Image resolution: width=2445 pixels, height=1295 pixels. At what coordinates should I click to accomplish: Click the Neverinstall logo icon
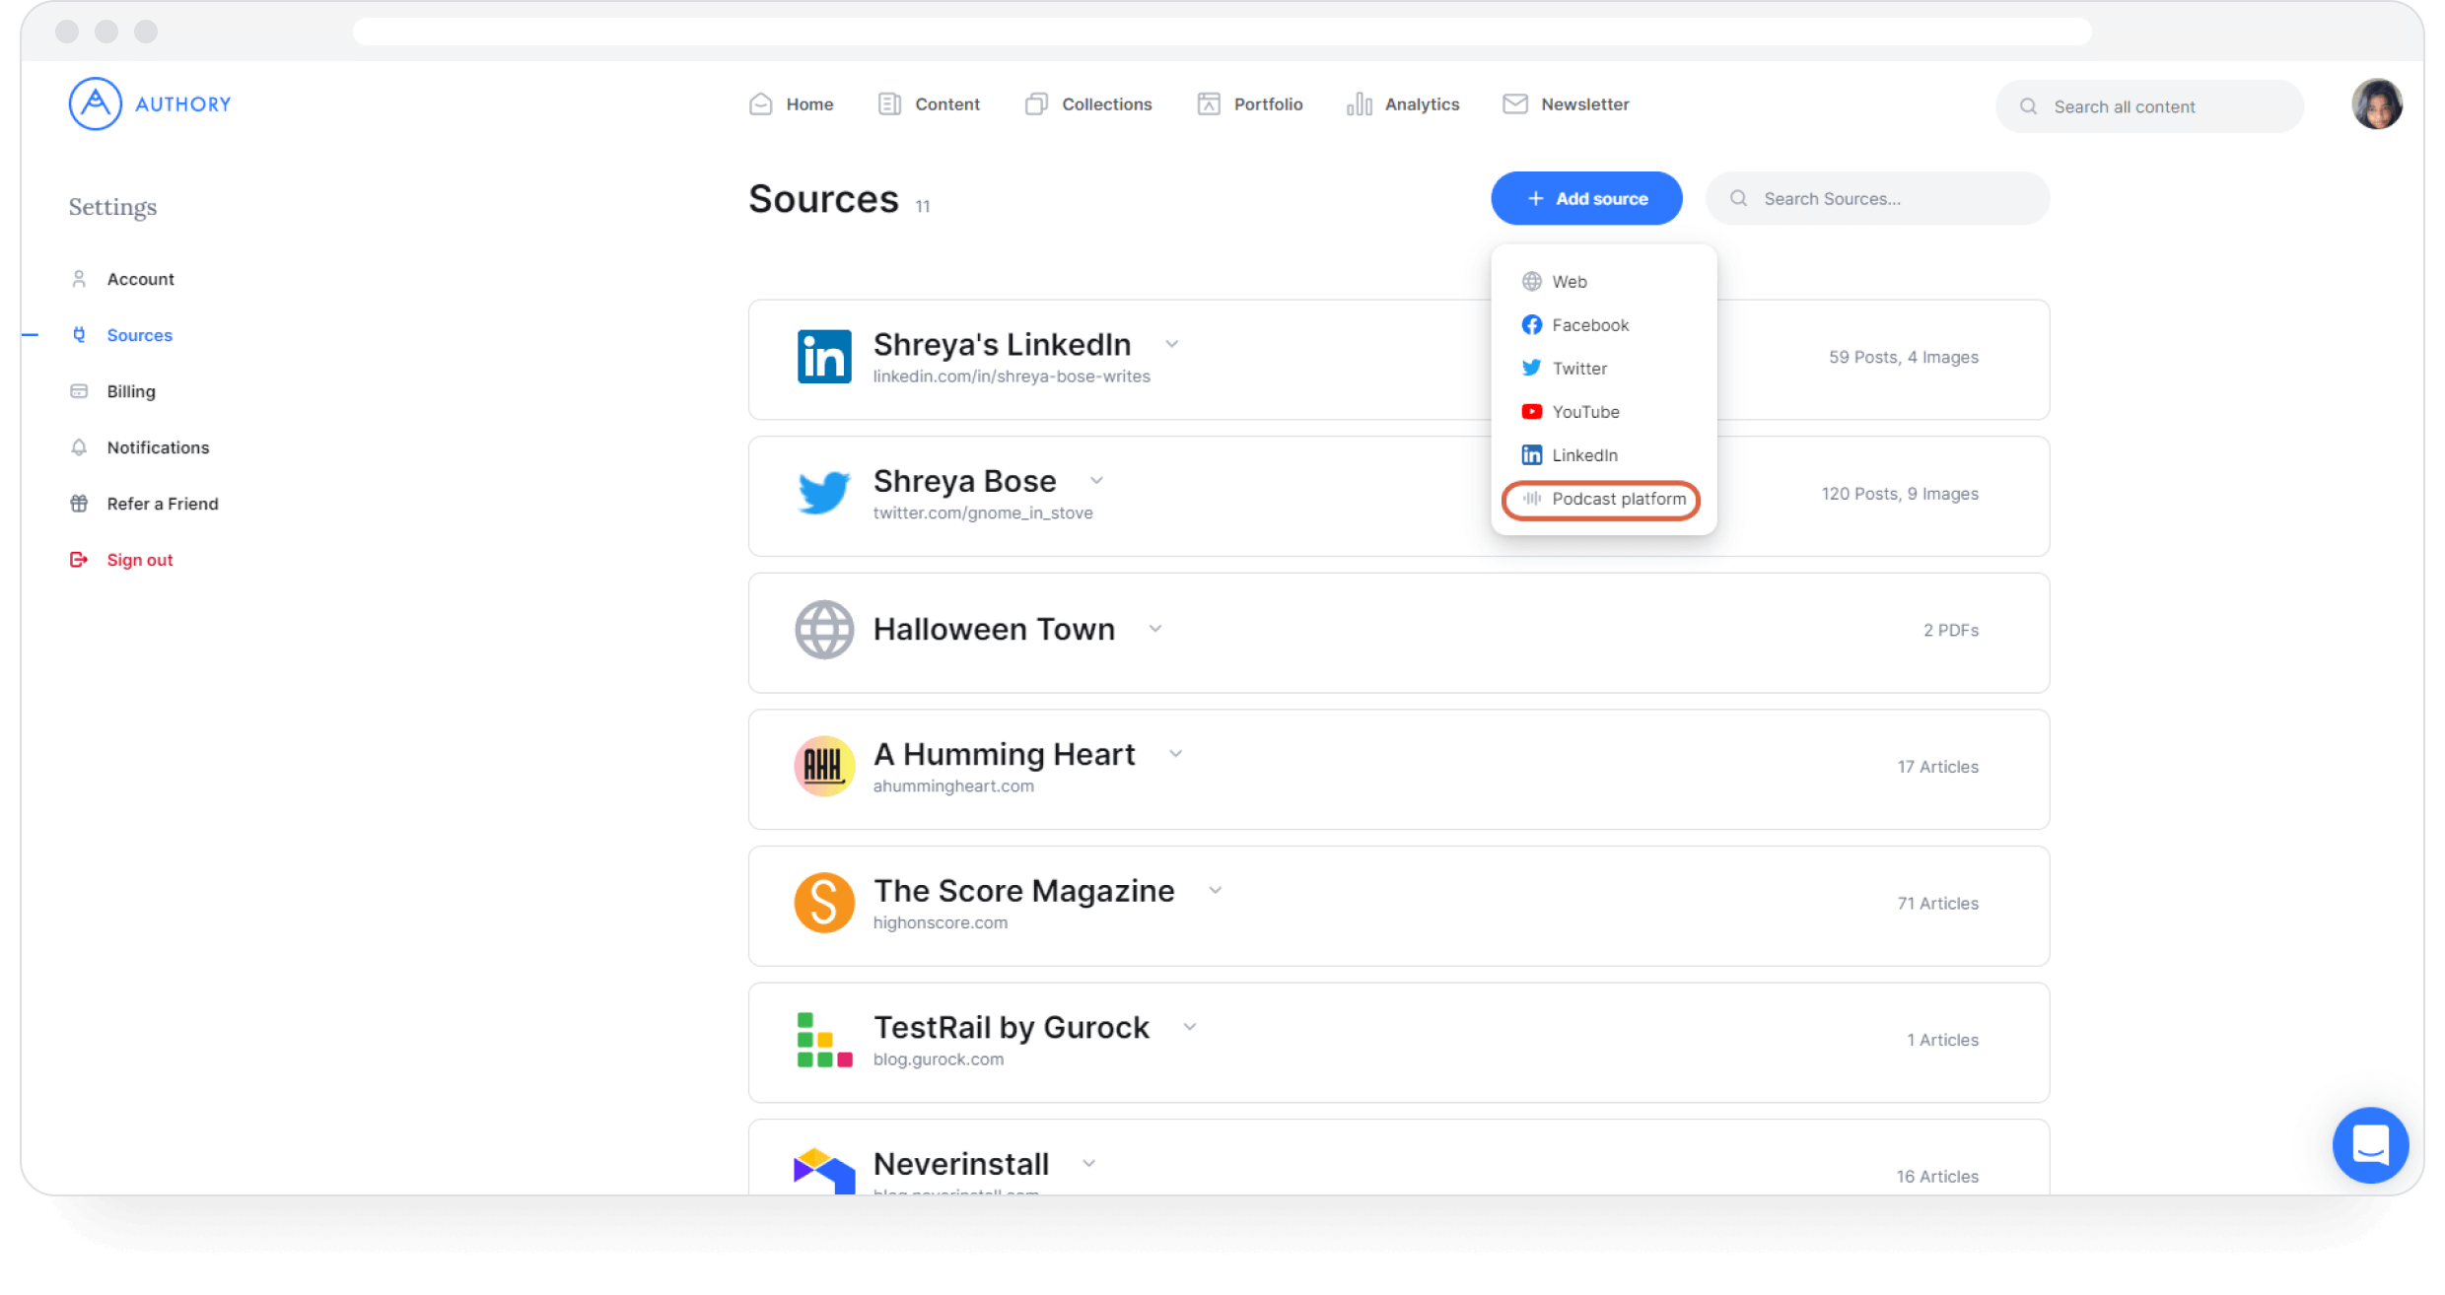point(824,1172)
